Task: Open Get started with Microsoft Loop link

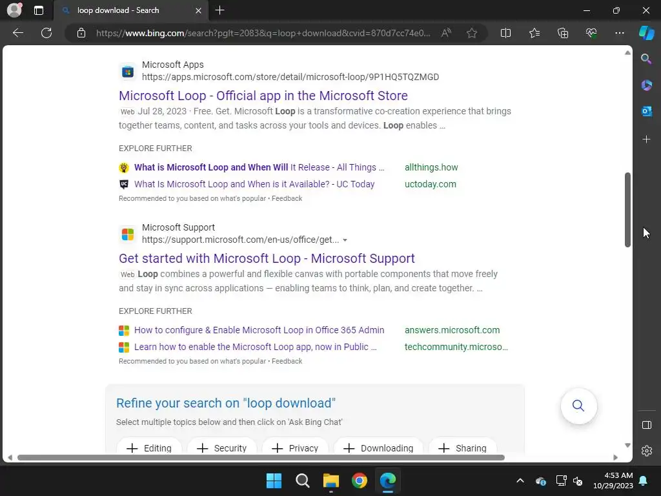Action: (x=267, y=258)
